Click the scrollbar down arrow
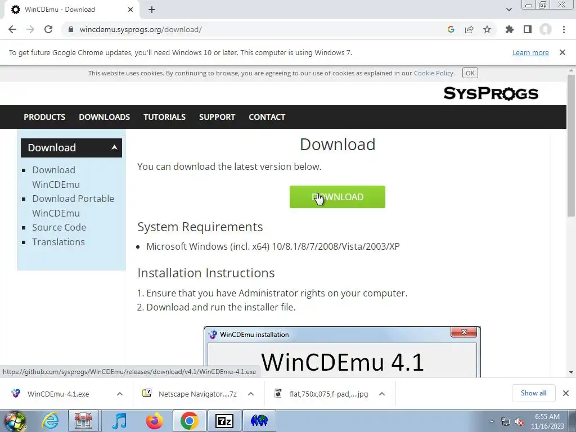Image resolution: width=576 pixels, height=432 pixels. (571, 372)
